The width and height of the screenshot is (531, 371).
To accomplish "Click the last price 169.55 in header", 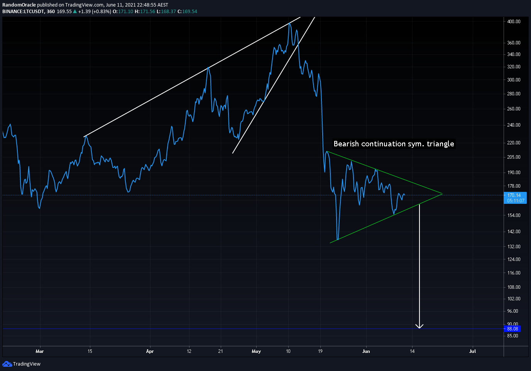I will click(64, 12).
